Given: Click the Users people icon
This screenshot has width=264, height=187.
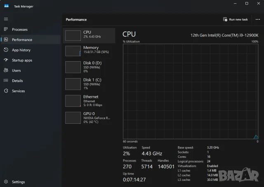Looking at the screenshot, I should pyautogui.click(x=6, y=70).
